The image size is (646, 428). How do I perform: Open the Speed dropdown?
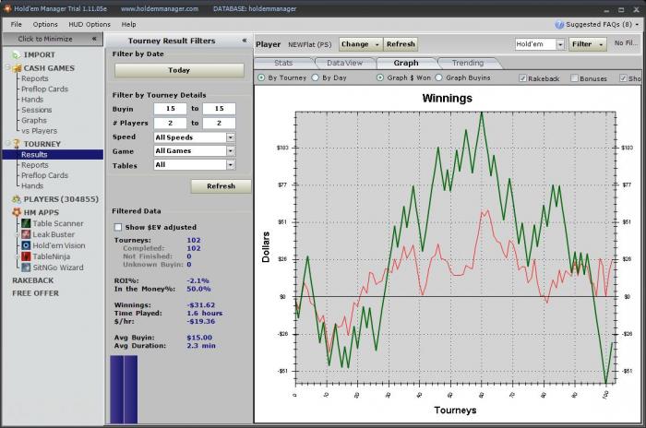pos(230,137)
